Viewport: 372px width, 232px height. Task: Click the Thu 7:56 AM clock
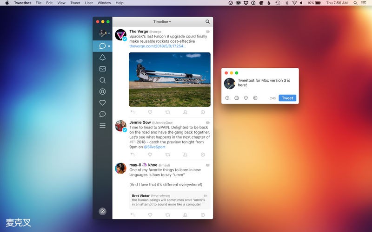pyautogui.click(x=337, y=3)
